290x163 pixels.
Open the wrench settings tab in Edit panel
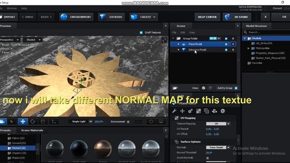tap(174, 111)
